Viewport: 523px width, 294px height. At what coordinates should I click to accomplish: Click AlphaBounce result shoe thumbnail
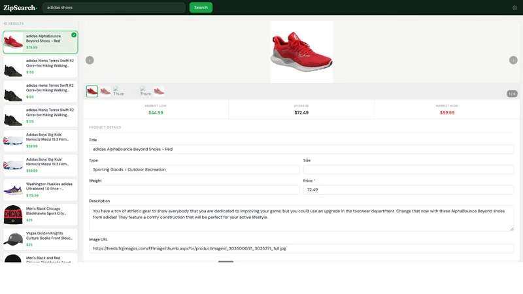[13, 42]
